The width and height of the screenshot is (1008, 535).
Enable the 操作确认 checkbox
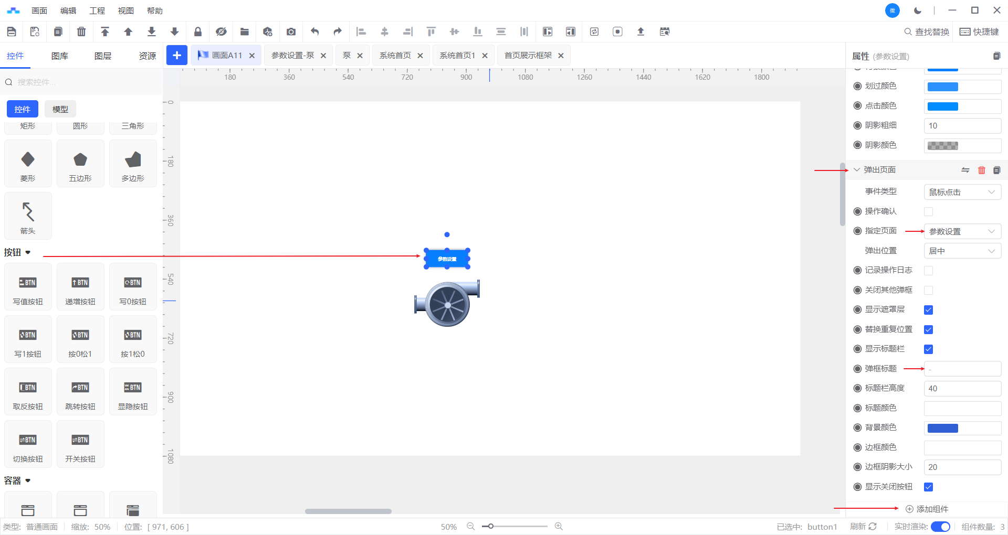[928, 212]
